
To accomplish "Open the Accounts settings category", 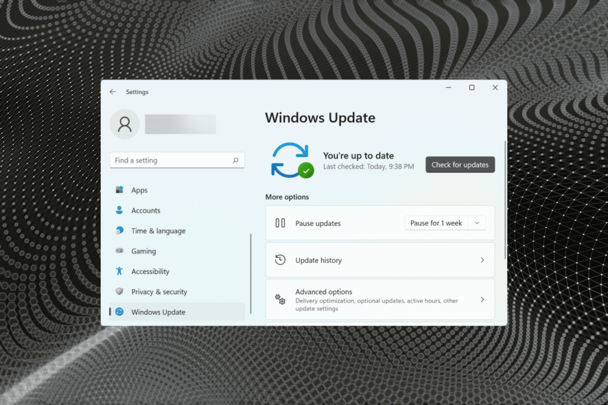I will coord(177,210).
